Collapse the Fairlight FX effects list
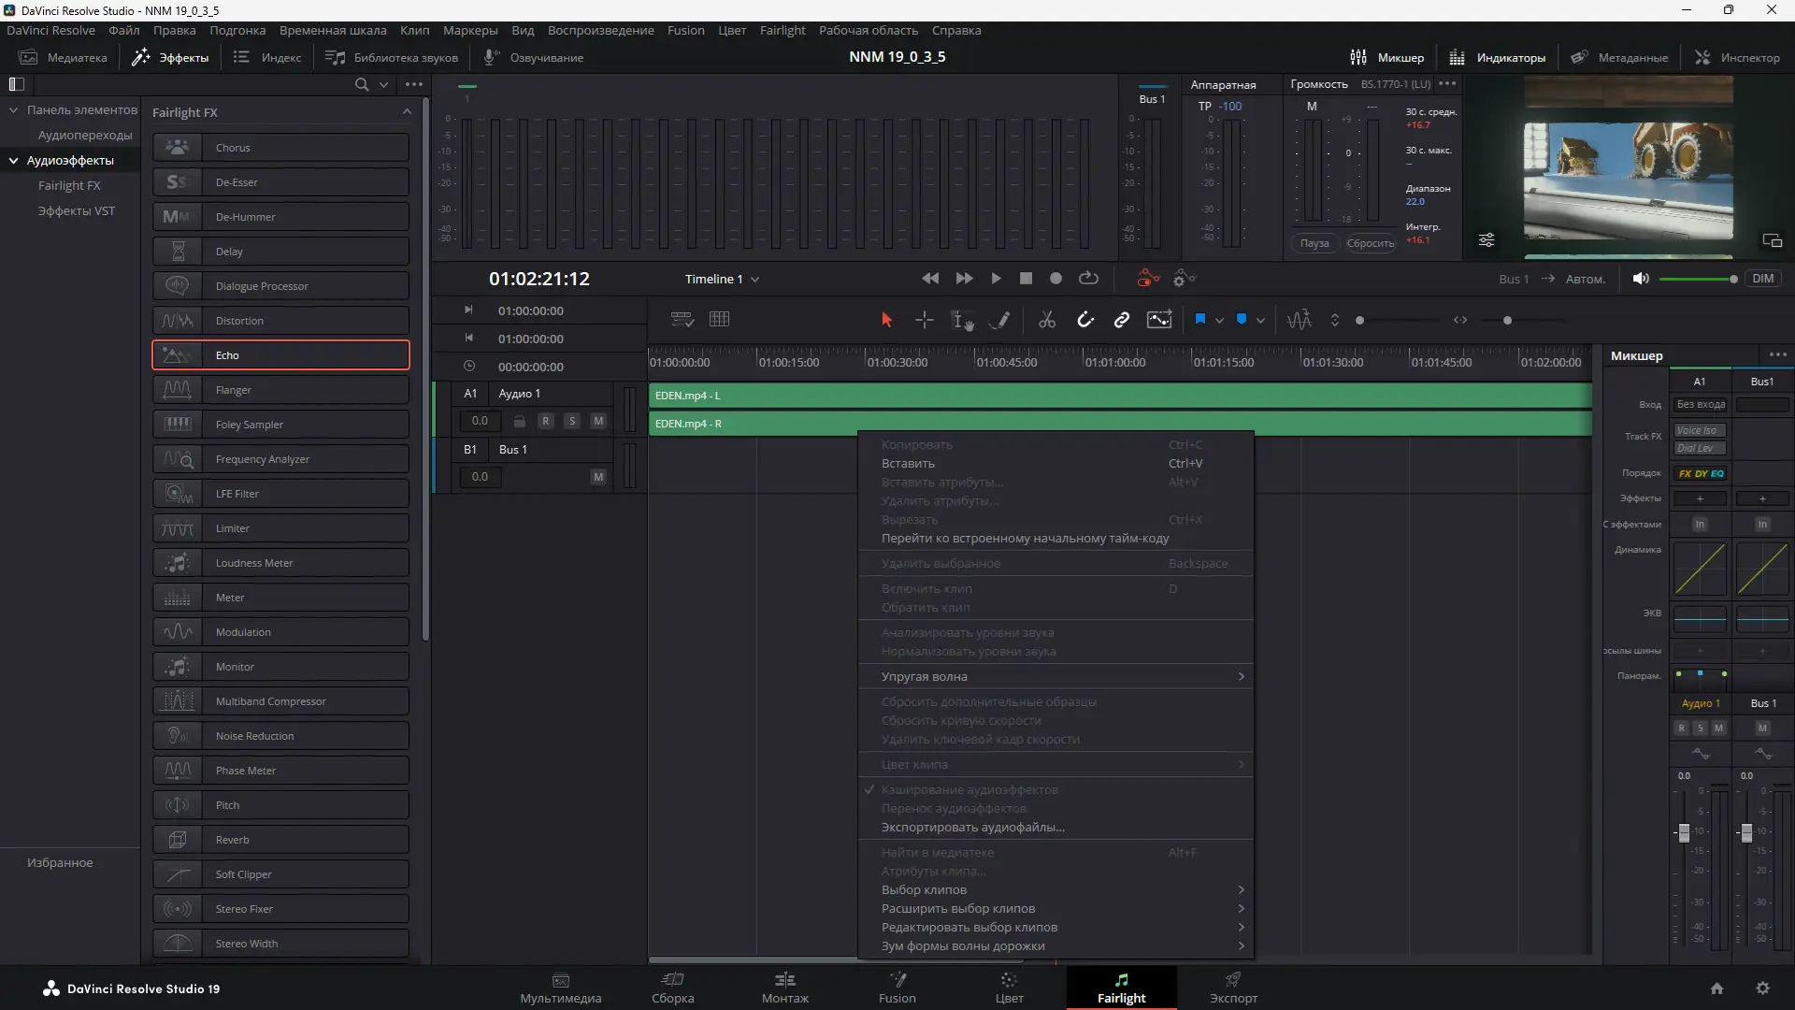This screenshot has height=1010, width=1795. click(x=407, y=112)
